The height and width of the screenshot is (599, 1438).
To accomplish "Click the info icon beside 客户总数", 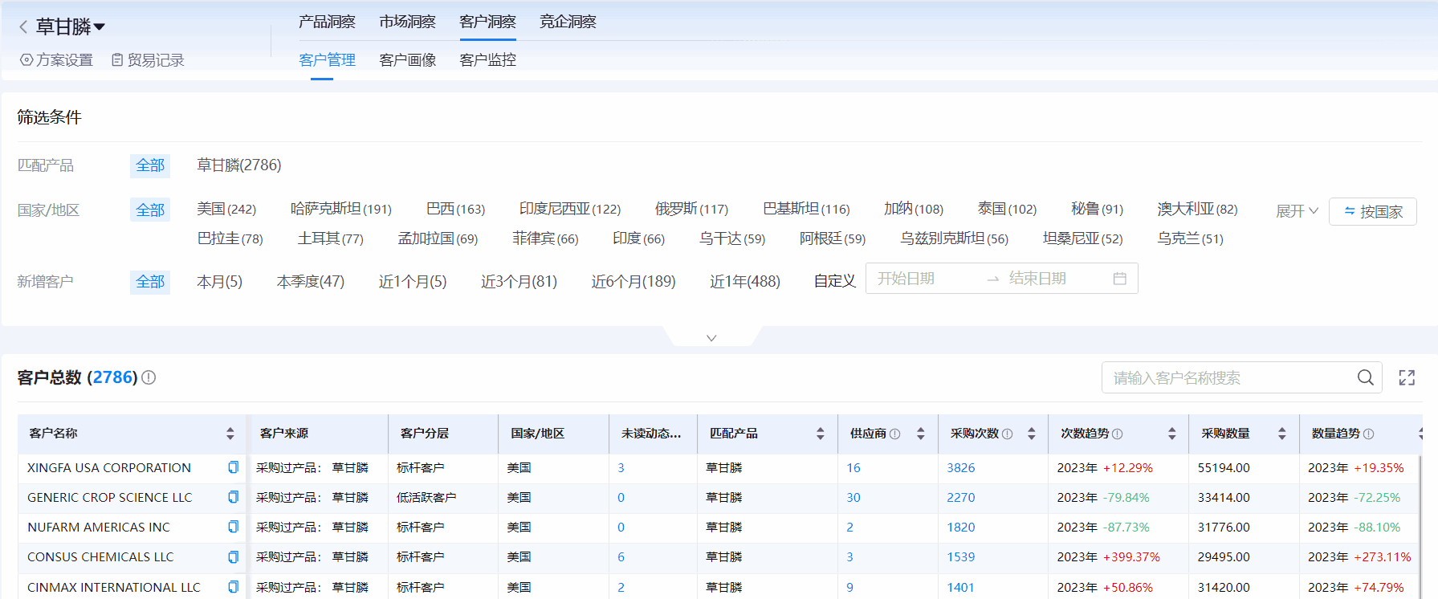I will (x=149, y=377).
